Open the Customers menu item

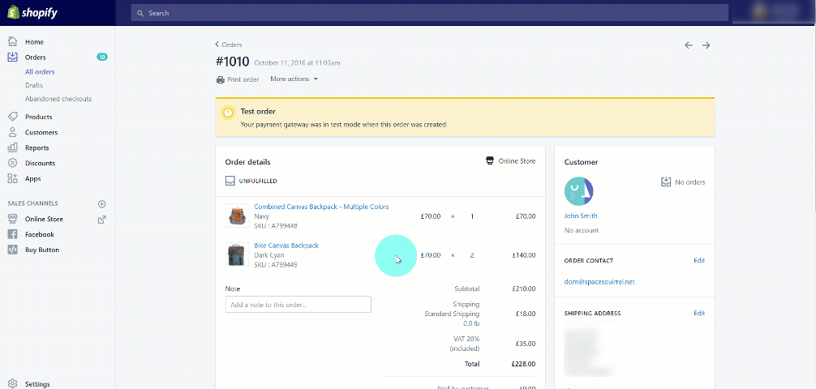tap(41, 133)
